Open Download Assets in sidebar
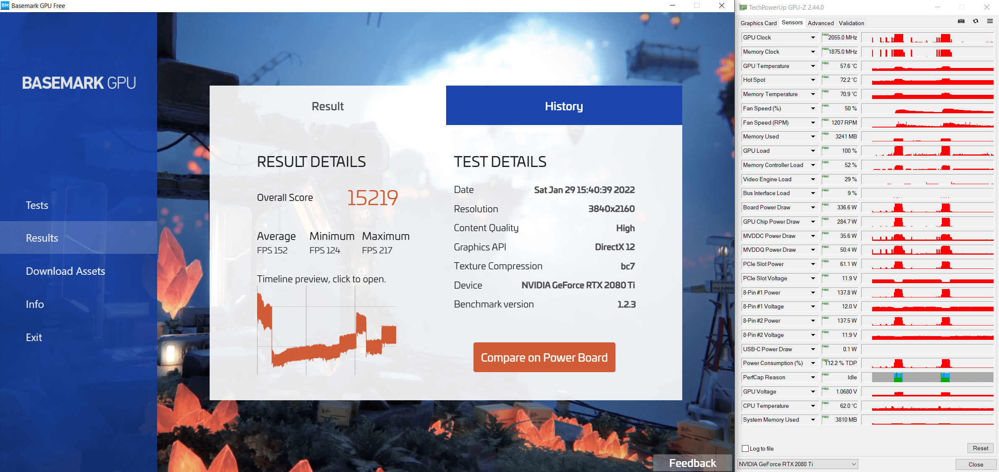 (79, 271)
